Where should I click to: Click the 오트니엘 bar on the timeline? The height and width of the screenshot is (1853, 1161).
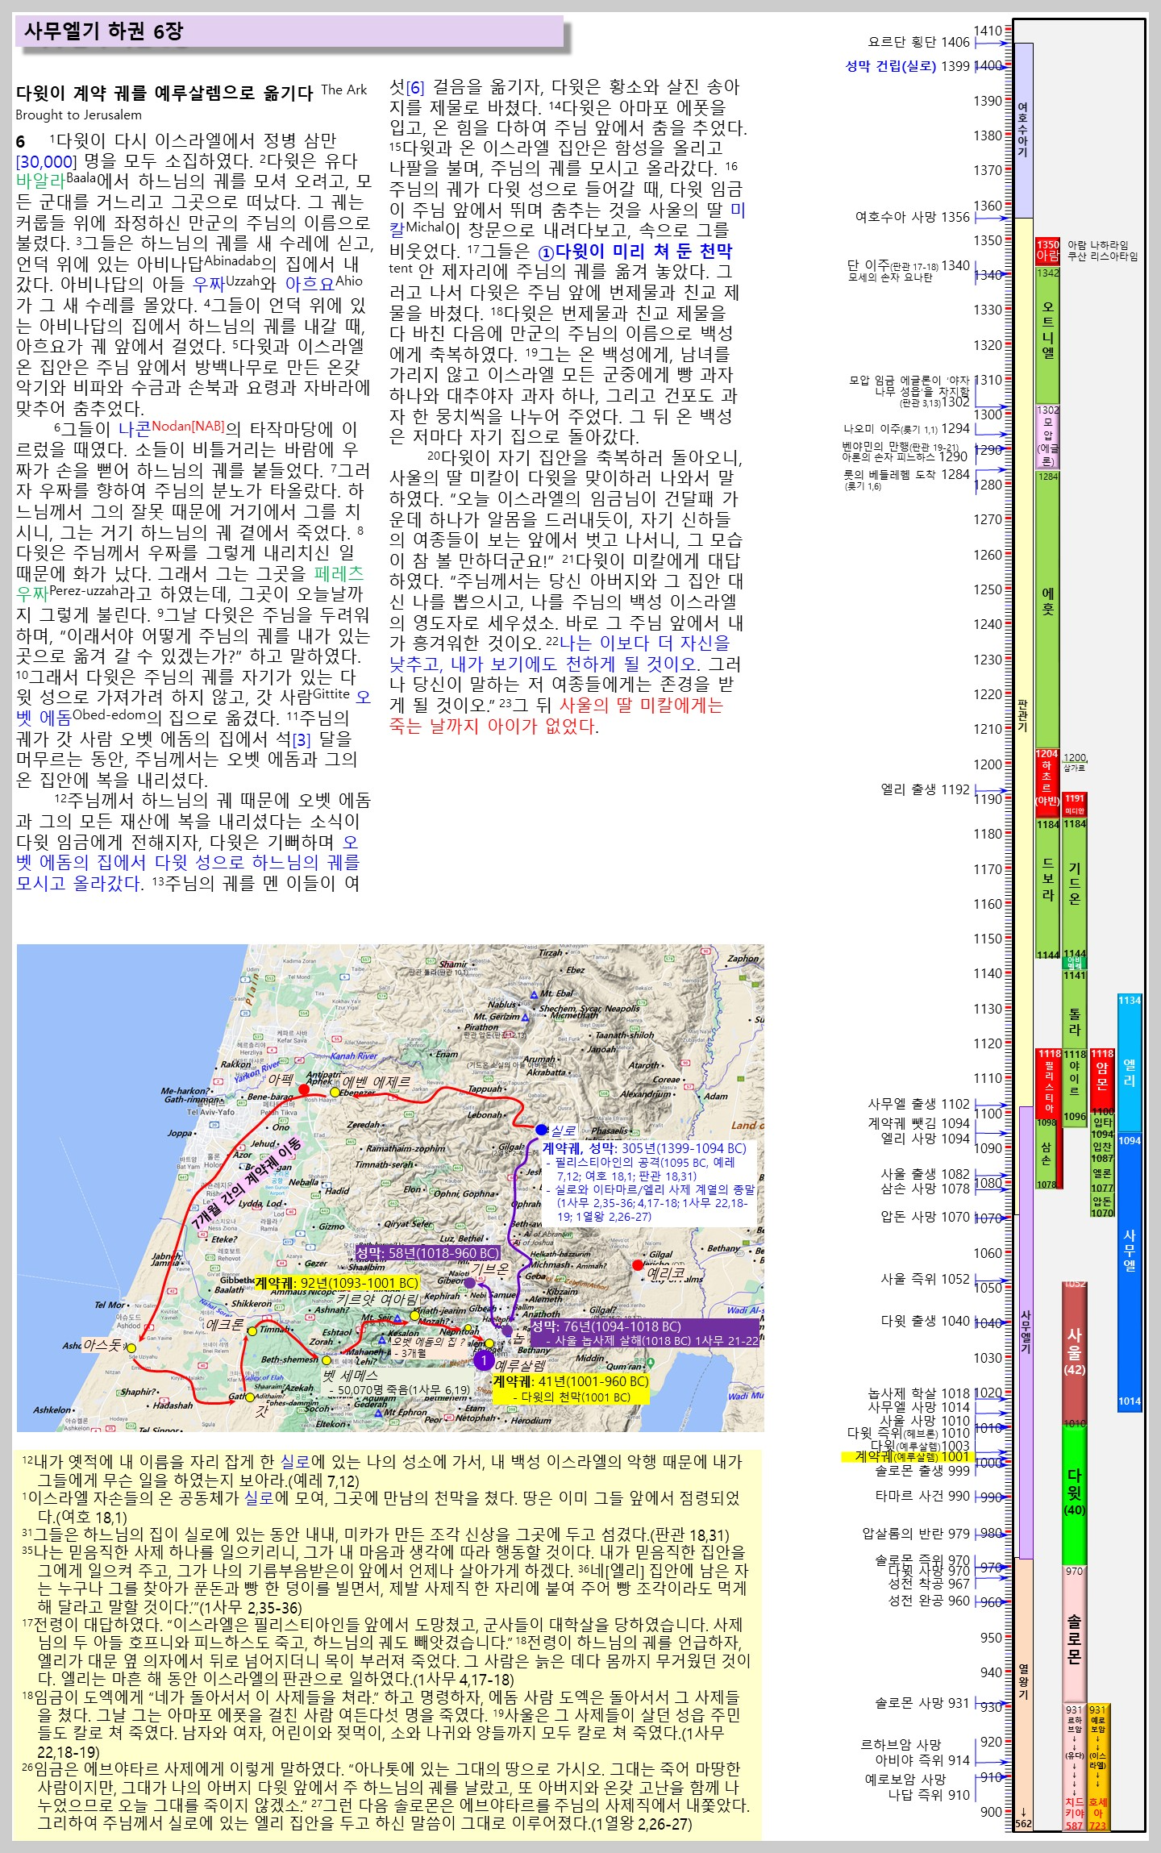tap(1047, 335)
